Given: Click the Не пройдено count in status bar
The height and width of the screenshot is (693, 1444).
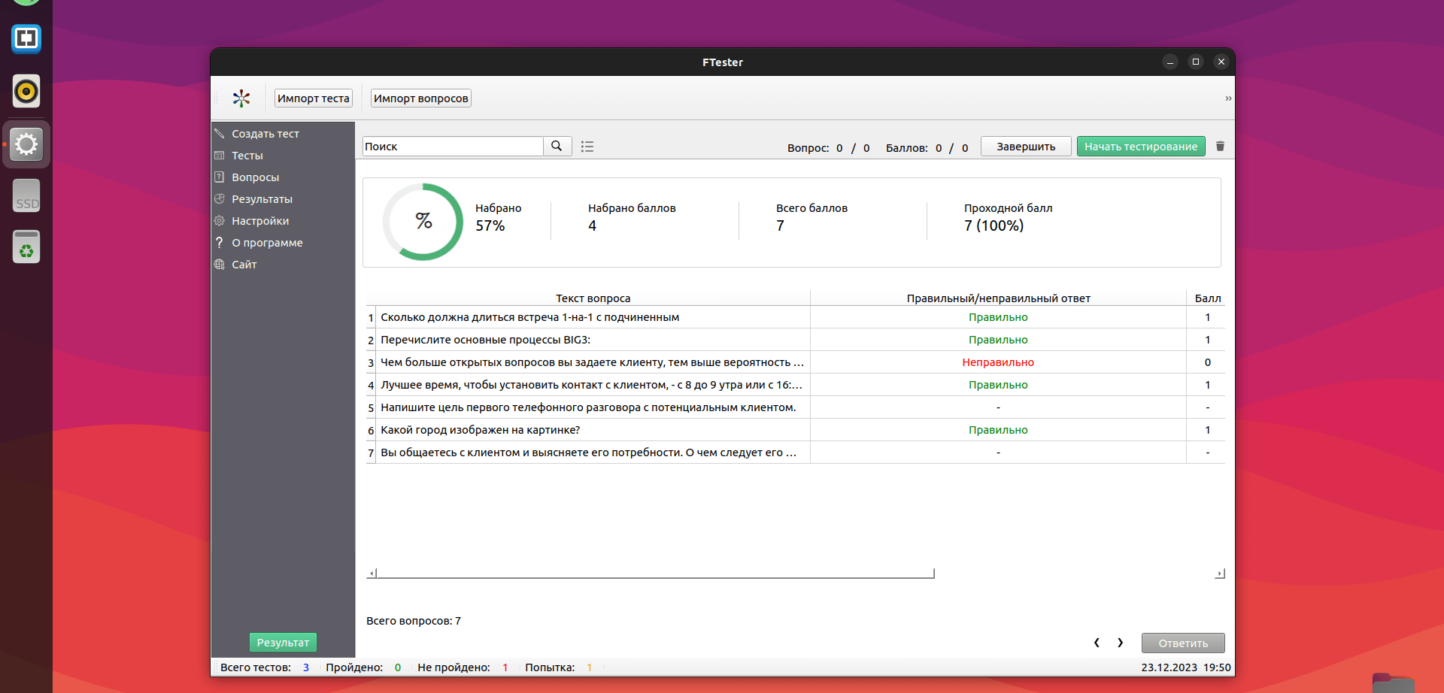Looking at the screenshot, I should click(505, 667).
